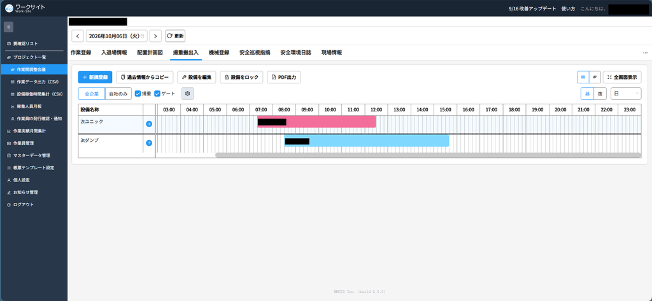Open the 安全環境日誌 tab

tap(295, 53)
